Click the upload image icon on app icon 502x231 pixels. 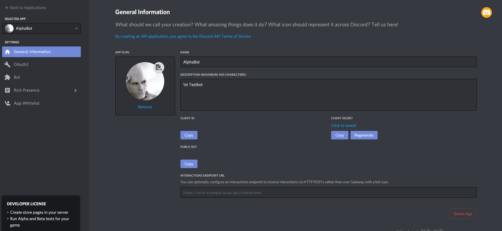pos(159,67)
